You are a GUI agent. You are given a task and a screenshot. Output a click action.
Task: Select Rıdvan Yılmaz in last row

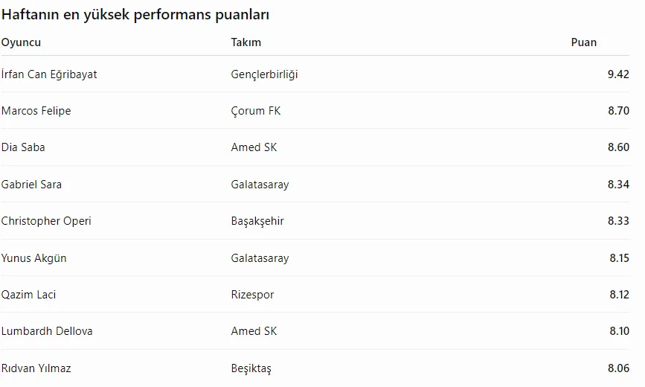[x=36, y=368]
